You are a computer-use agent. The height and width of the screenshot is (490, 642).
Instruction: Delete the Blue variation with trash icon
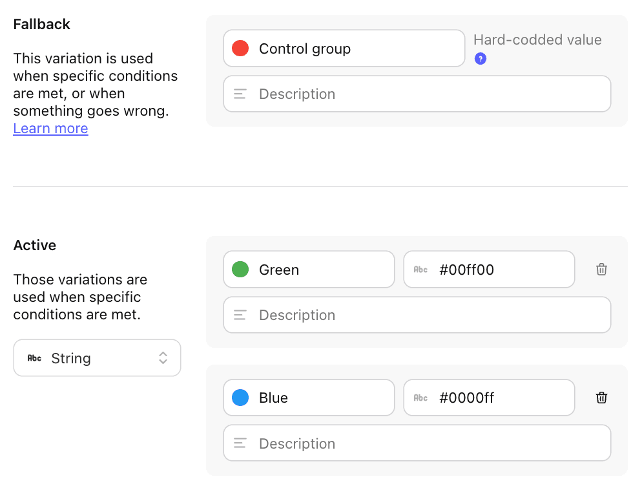601,398
